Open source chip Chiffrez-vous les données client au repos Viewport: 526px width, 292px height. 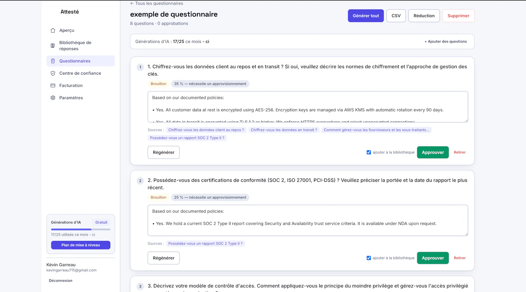coord(206,130)
